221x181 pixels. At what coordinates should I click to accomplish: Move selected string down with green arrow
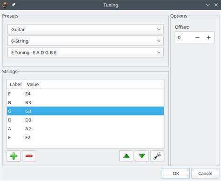142,156
